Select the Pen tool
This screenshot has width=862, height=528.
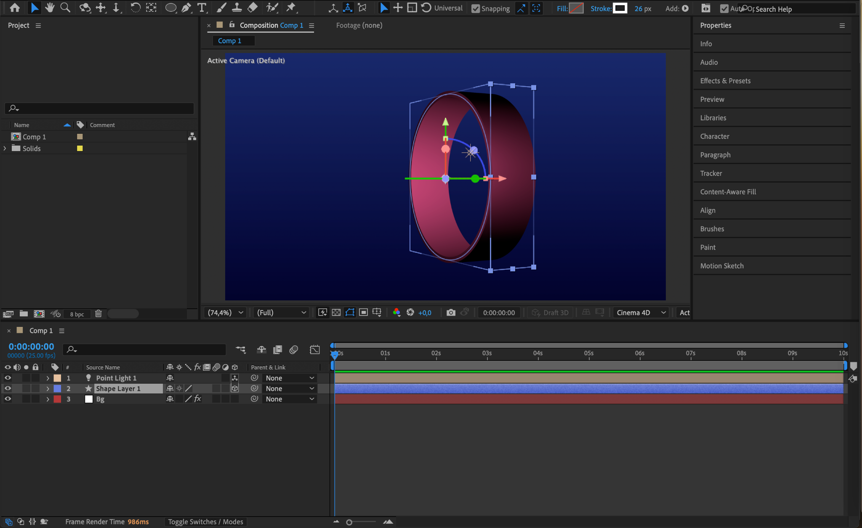click(x=186, y=8)
